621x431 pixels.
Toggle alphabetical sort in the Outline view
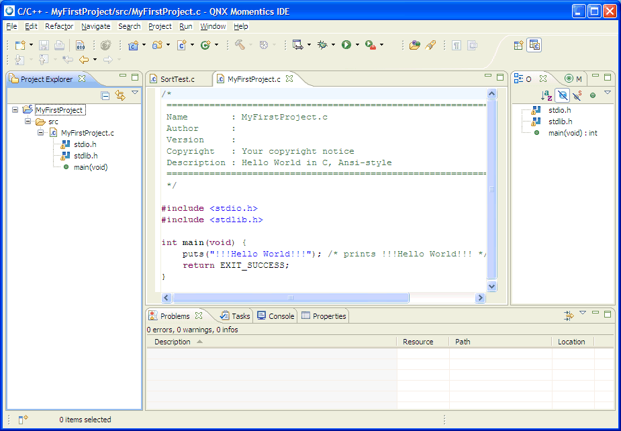coord(545,95)
